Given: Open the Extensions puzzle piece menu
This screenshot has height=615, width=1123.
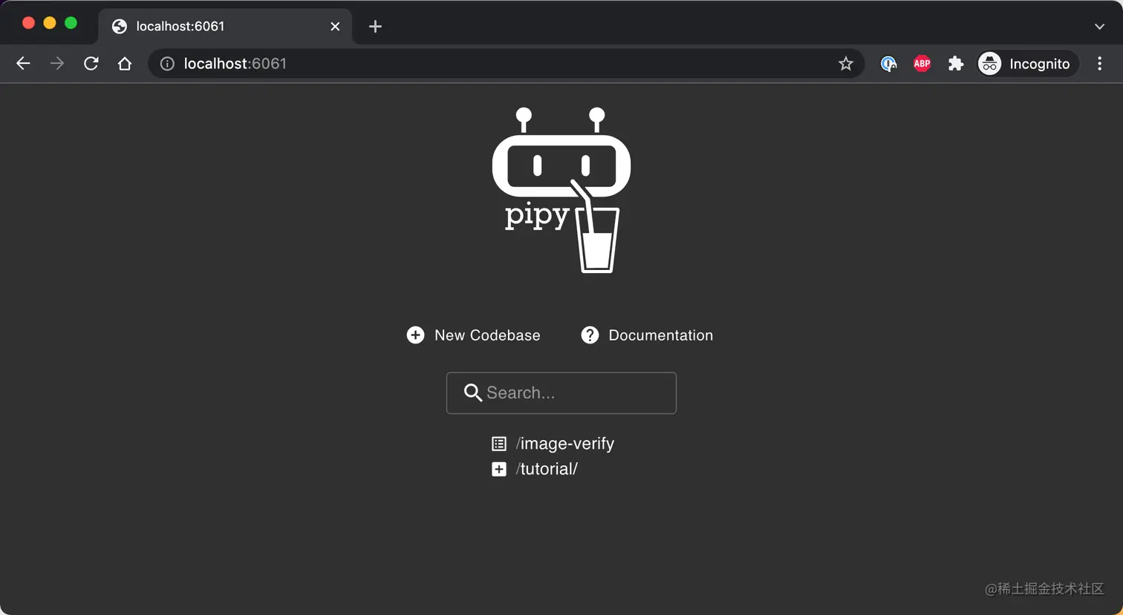Looking at the screenshot, I should 956,64.
